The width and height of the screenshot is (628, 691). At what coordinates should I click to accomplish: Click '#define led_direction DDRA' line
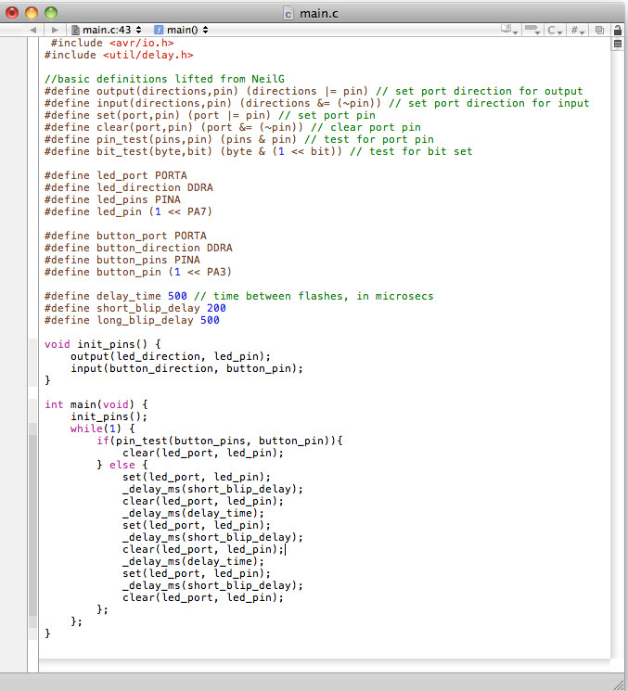click(x=129, y=187)
